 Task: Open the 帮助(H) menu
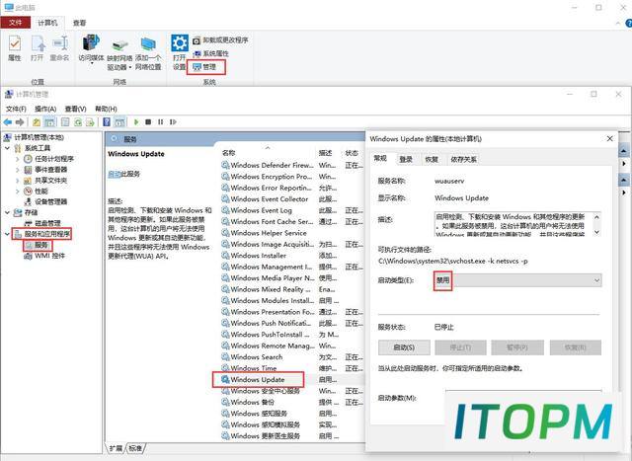pyautogui.click(x=106, y=109)
